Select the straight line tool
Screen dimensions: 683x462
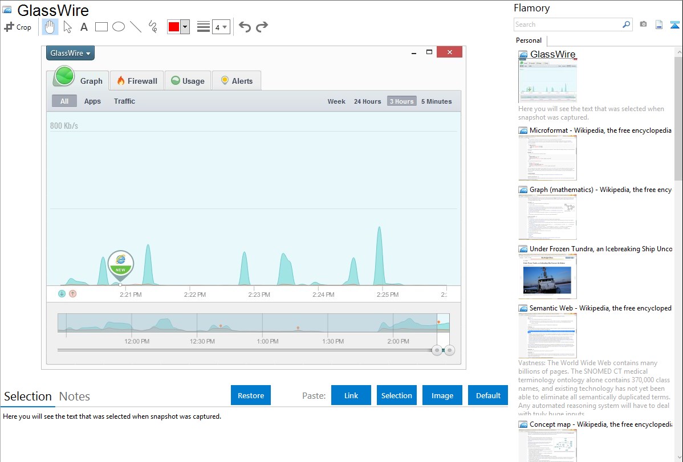(136, 27)
